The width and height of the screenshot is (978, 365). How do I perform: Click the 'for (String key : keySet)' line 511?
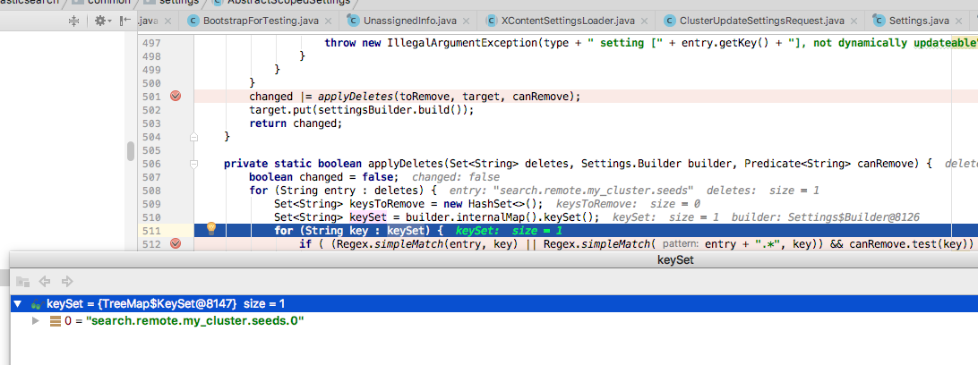[x=358, y=231]
